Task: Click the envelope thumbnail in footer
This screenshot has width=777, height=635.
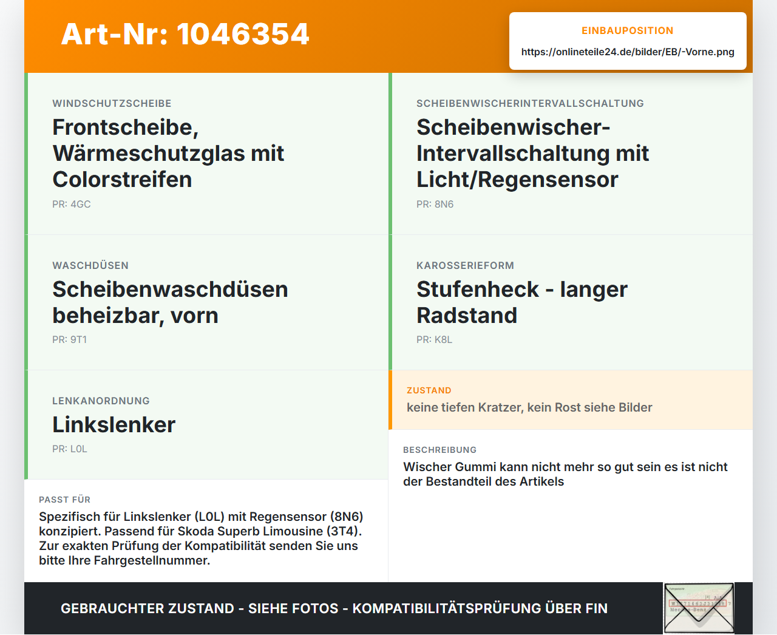Action: coord(699,608)
